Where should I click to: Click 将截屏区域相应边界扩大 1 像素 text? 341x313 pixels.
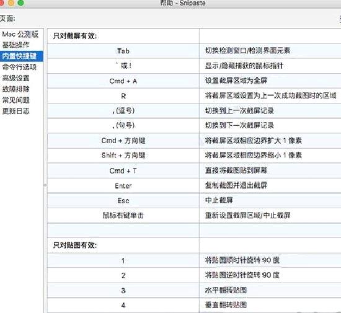tap(254, 141)
